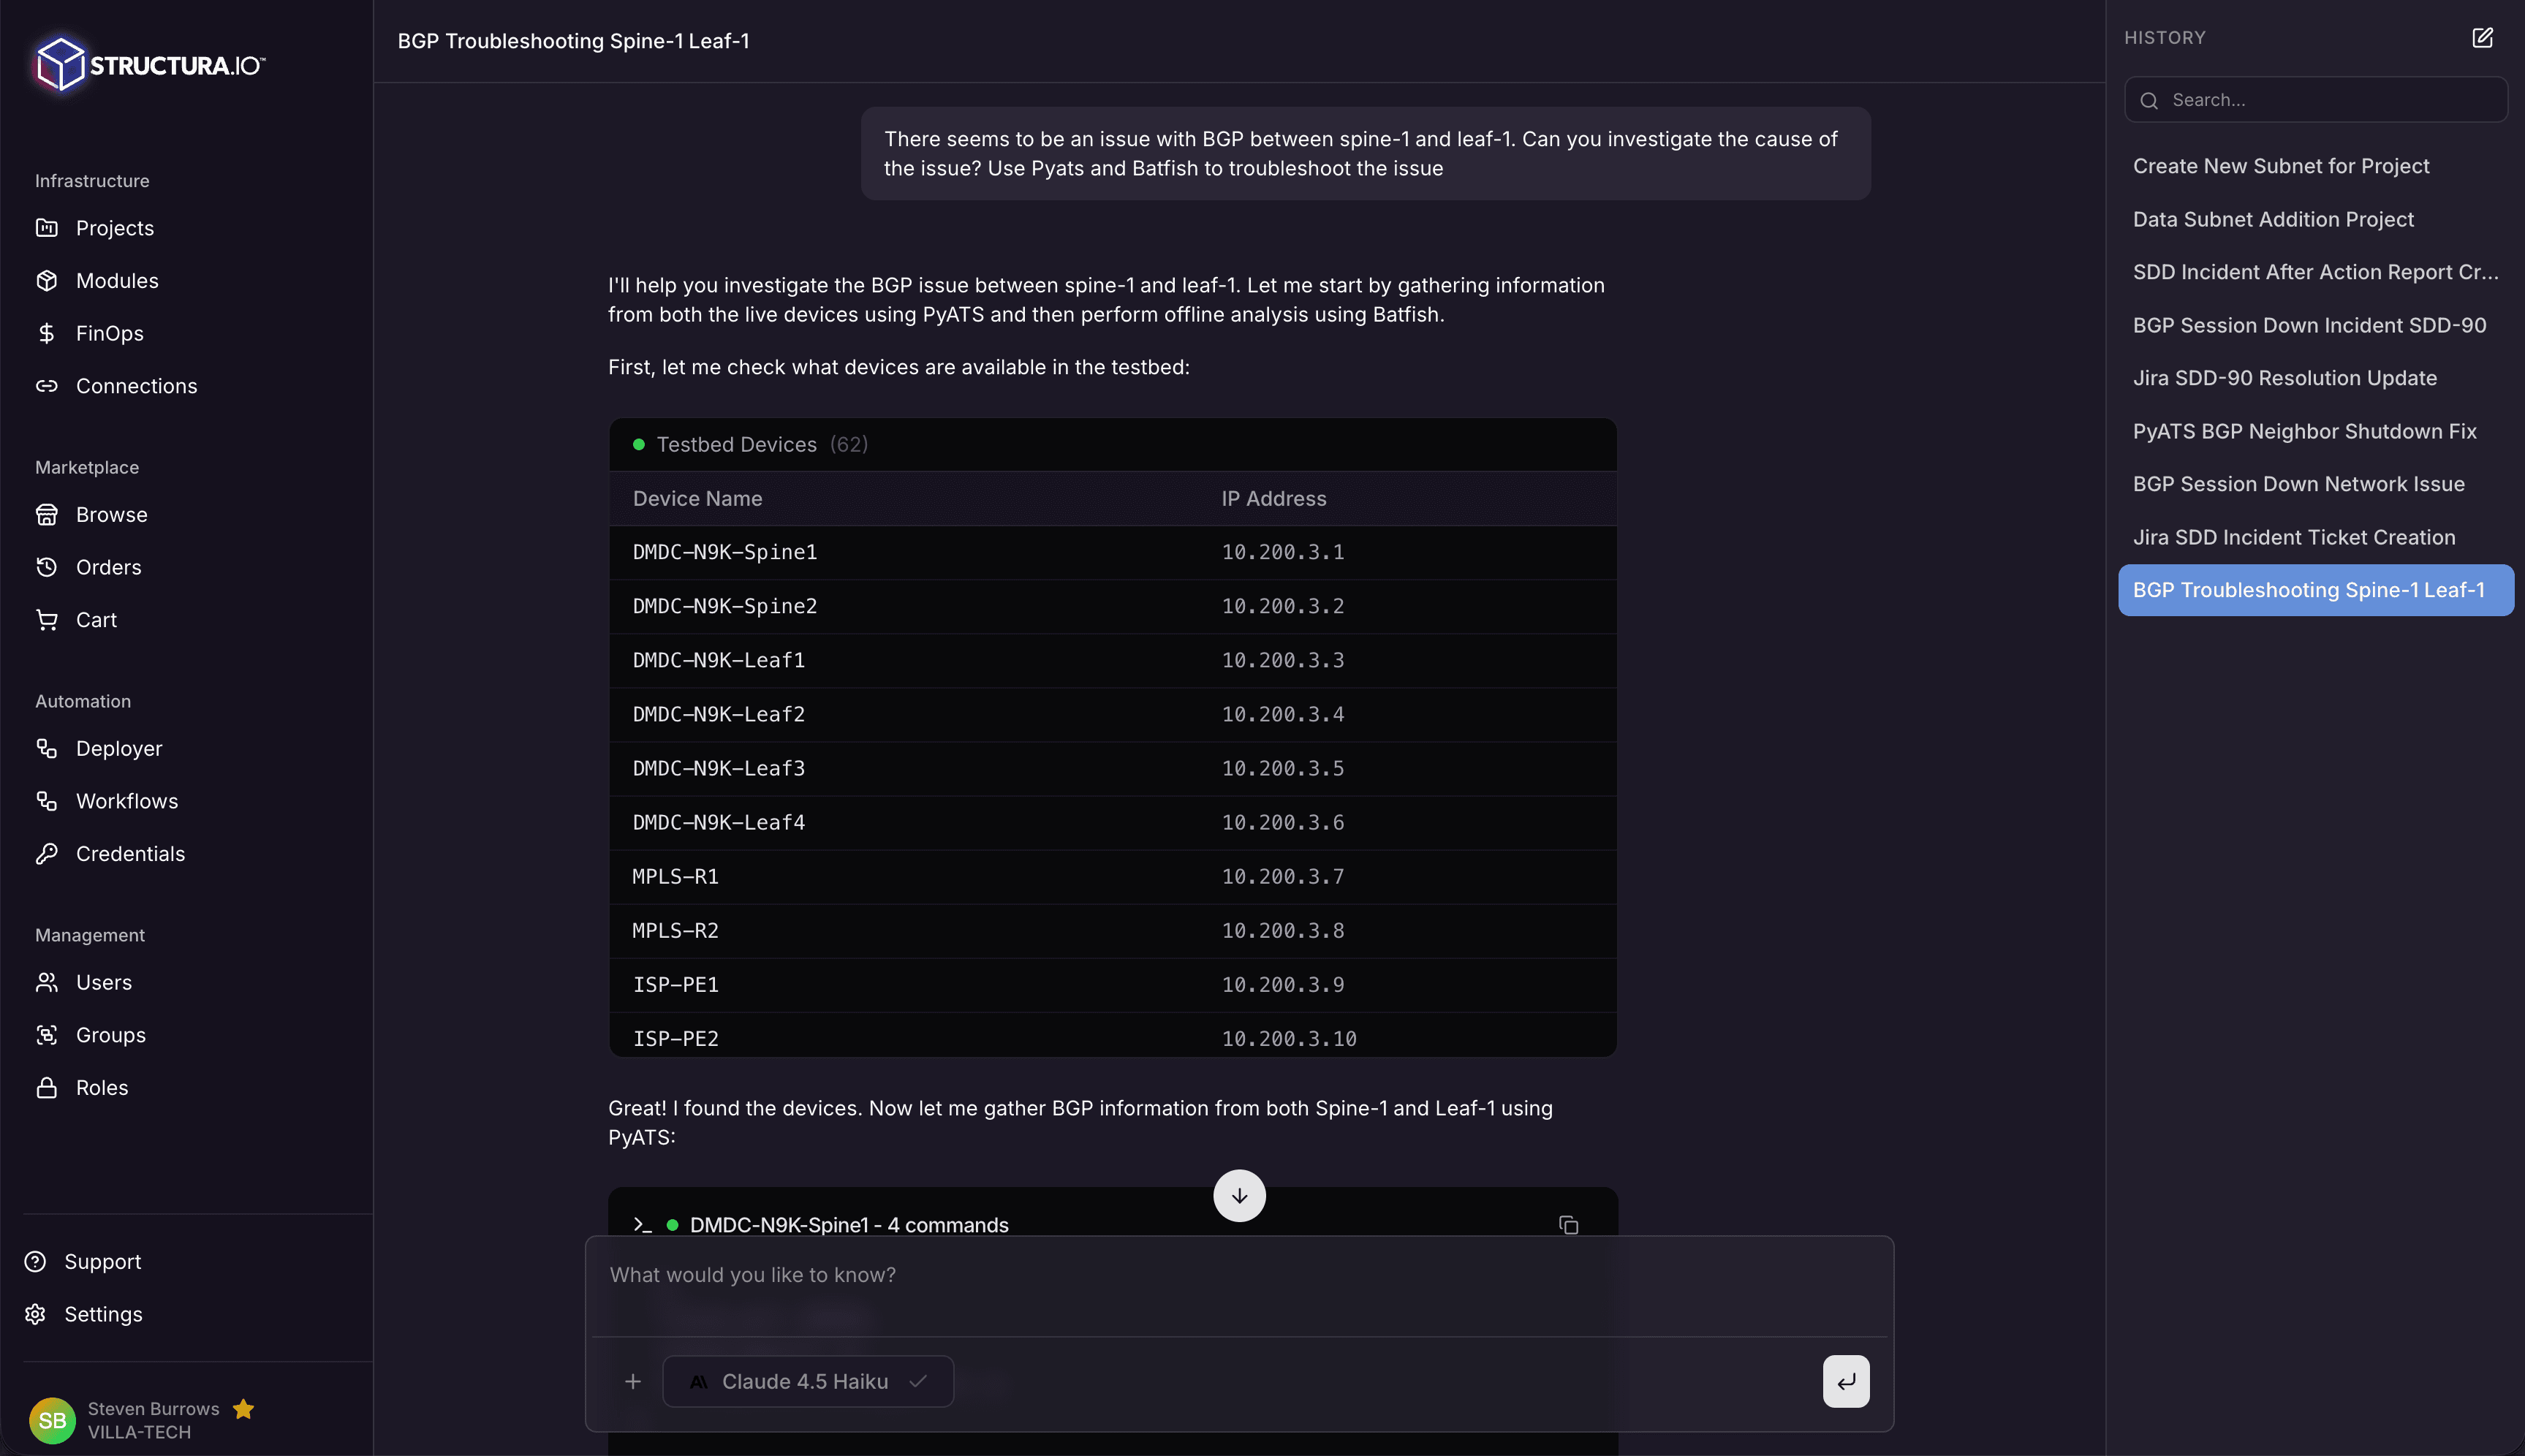Open the Marketplace Browse section
Screen dimensions: 2525x1456
click(111, 514)
